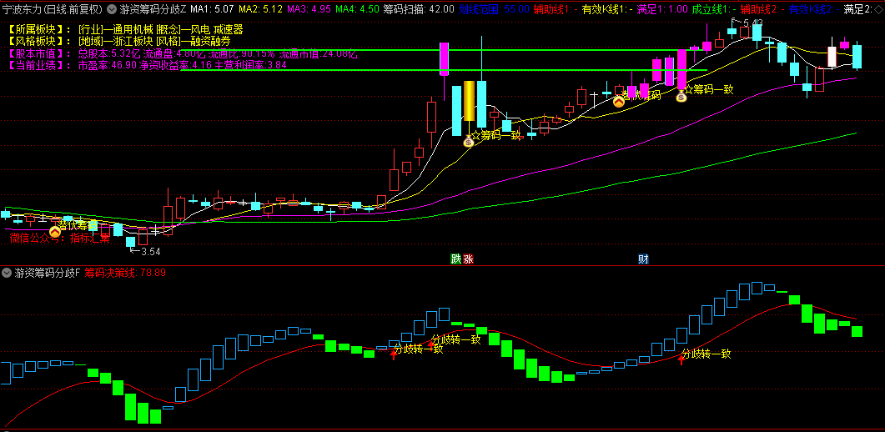Viewport: 885px width, 432px height.
Task: Click the blue 划线范围: 55.00 value
Action: click(x=494, y=9)
